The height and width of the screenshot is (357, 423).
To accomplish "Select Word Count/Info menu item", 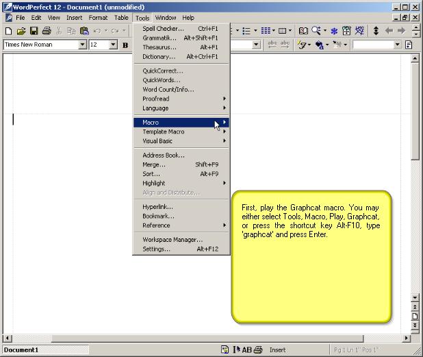I will tap(181, 89).
